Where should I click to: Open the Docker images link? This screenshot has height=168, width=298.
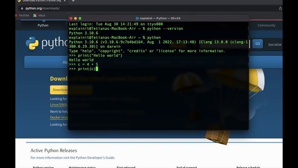59,117
